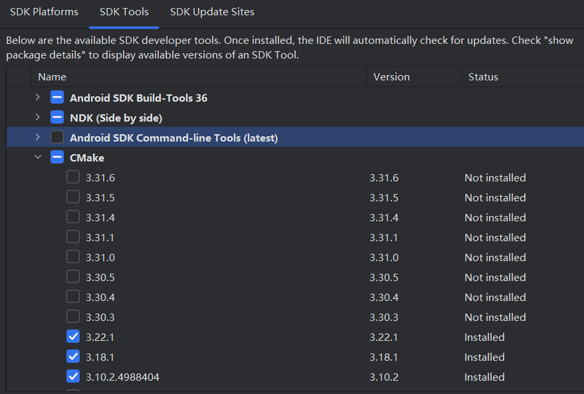Toggle the NDK (Side by side) checkbox
The image size is (584, 394).
pos(57,118)
